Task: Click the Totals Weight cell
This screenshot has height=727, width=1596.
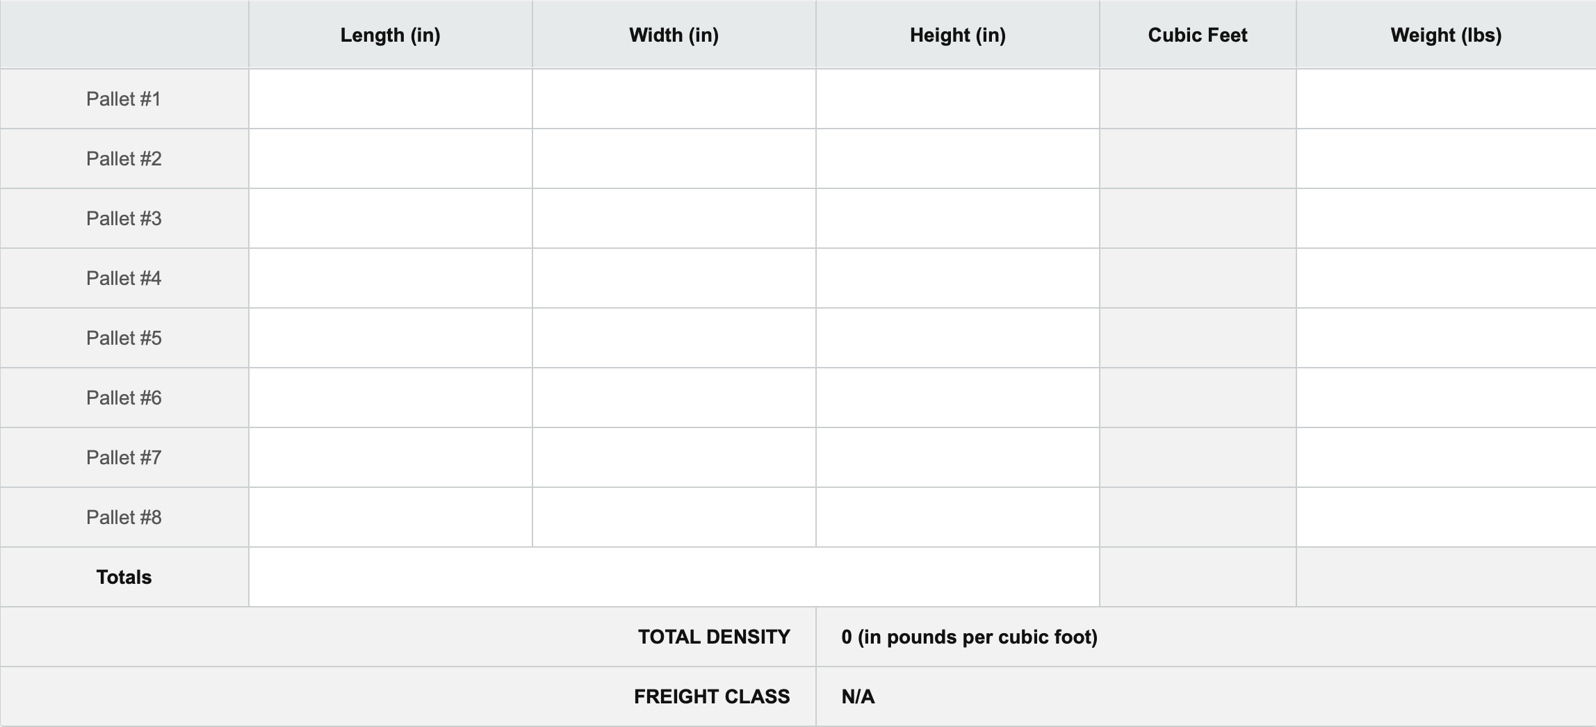Action: pos(1446,577)
